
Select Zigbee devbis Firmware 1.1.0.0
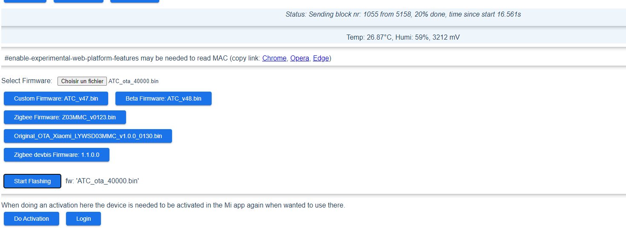pos(57,155)
